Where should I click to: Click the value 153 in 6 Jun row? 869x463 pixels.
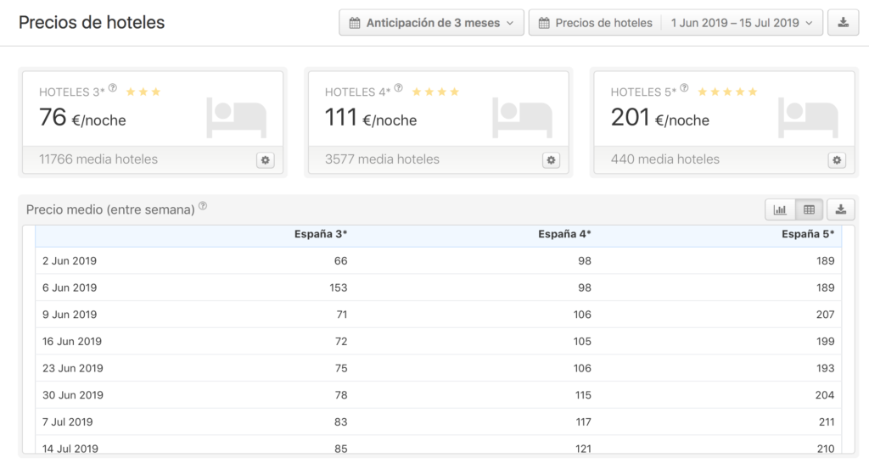coord(338,288)
